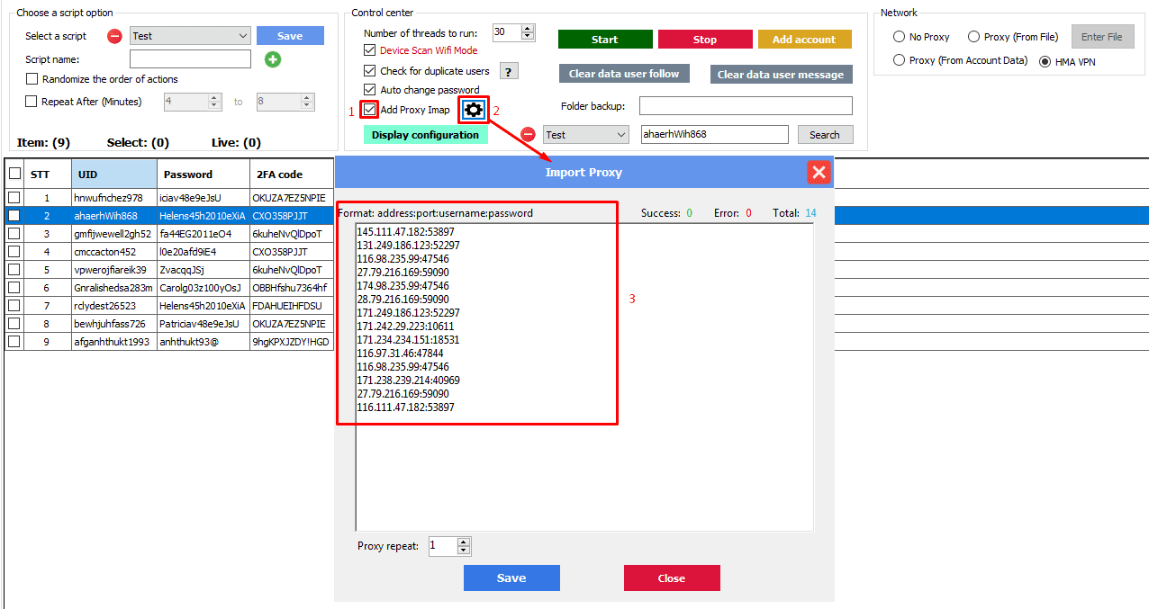This screenshot has width=1149, height=609.
Task: Toggle Add Proxy Imap checkbox
Action: [369, 110]
